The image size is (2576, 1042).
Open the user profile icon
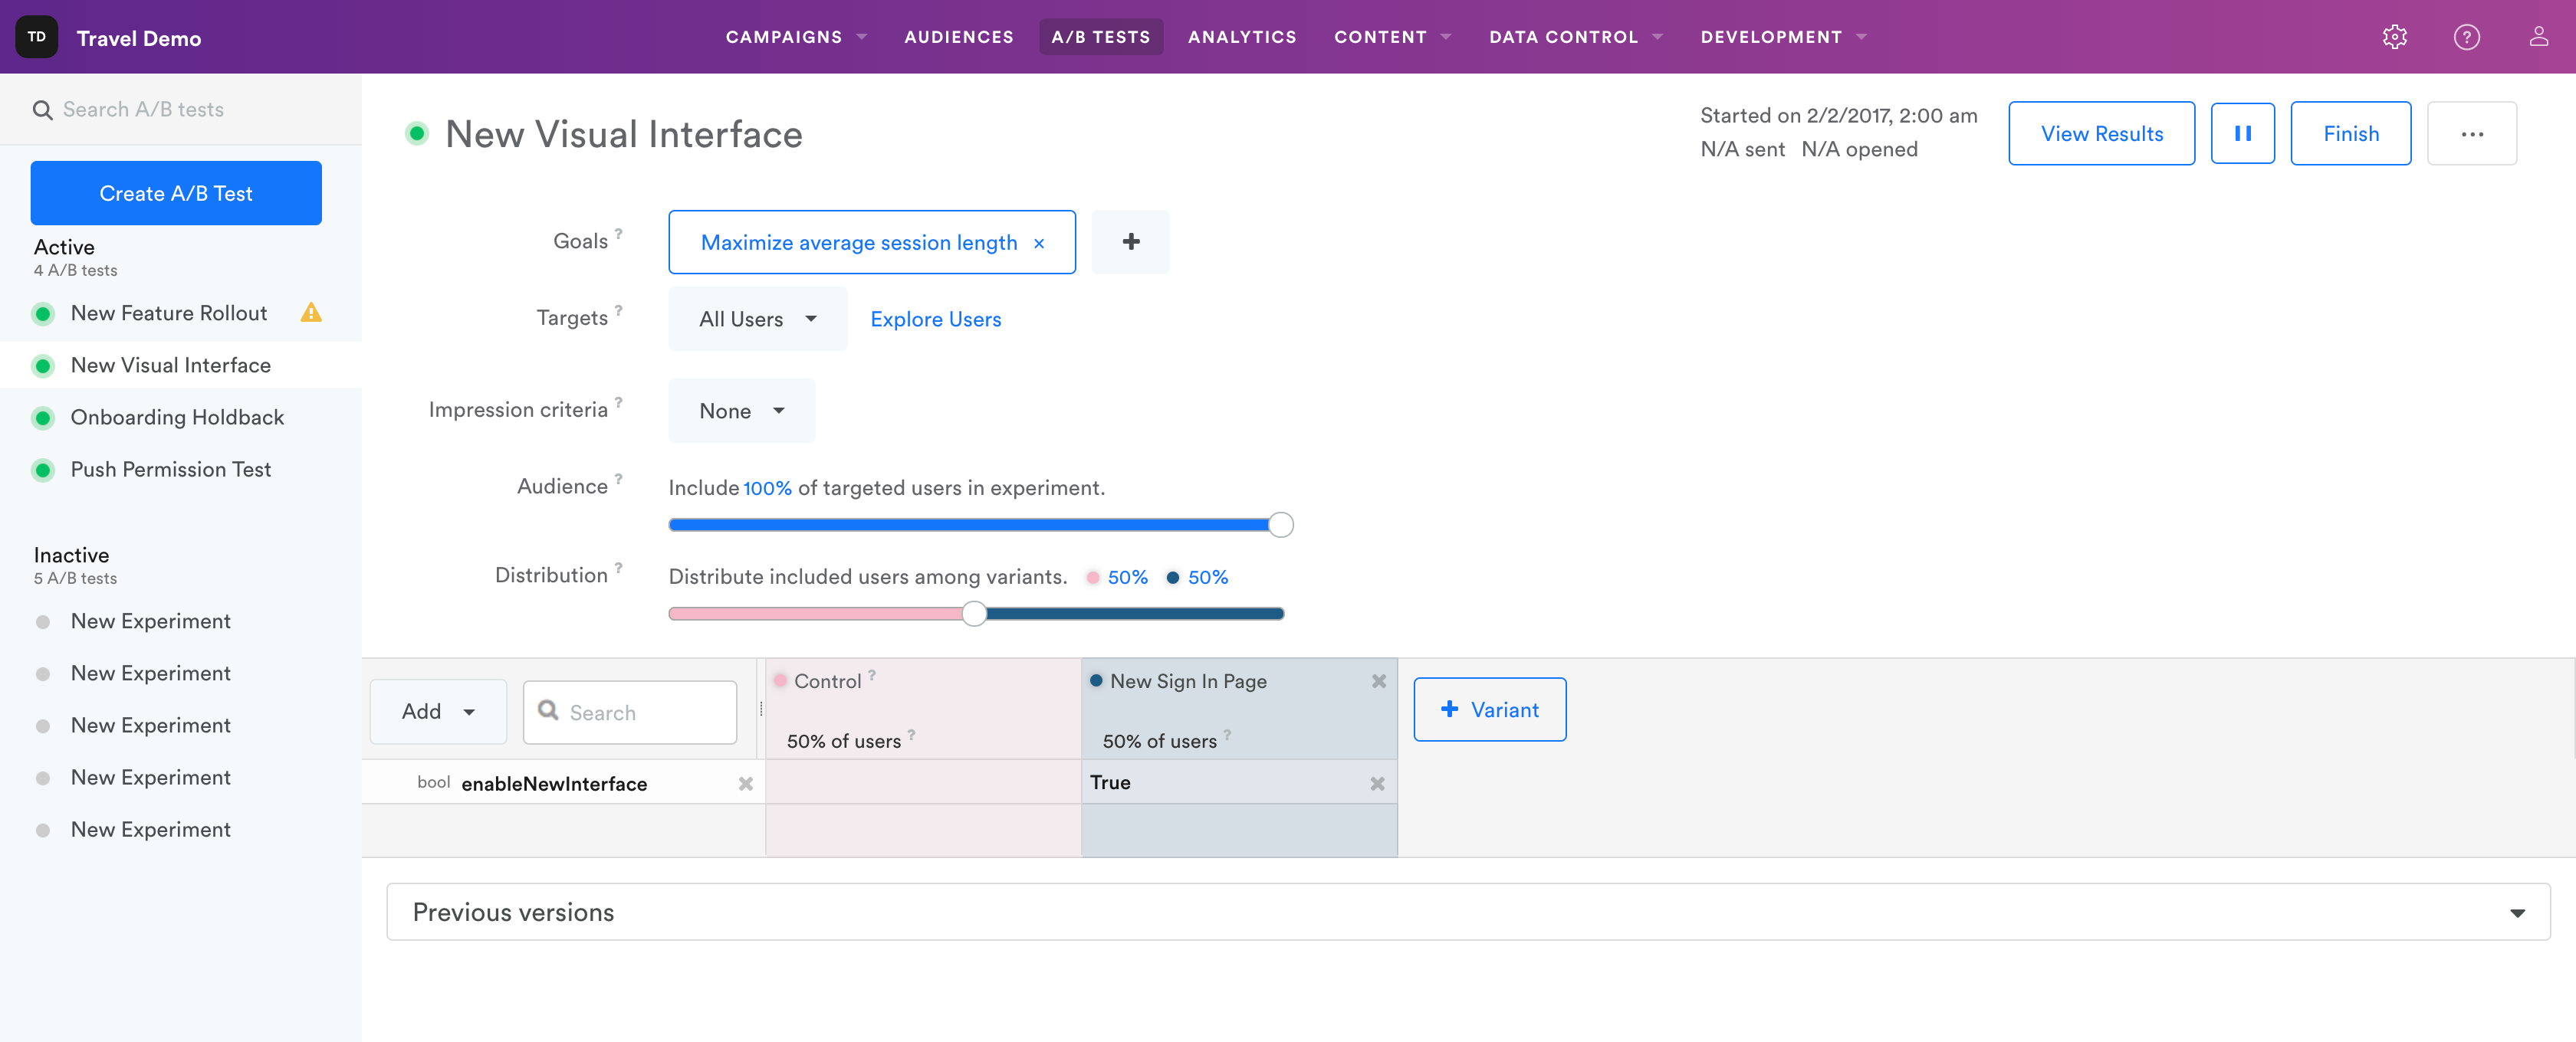click(2538, 37)
